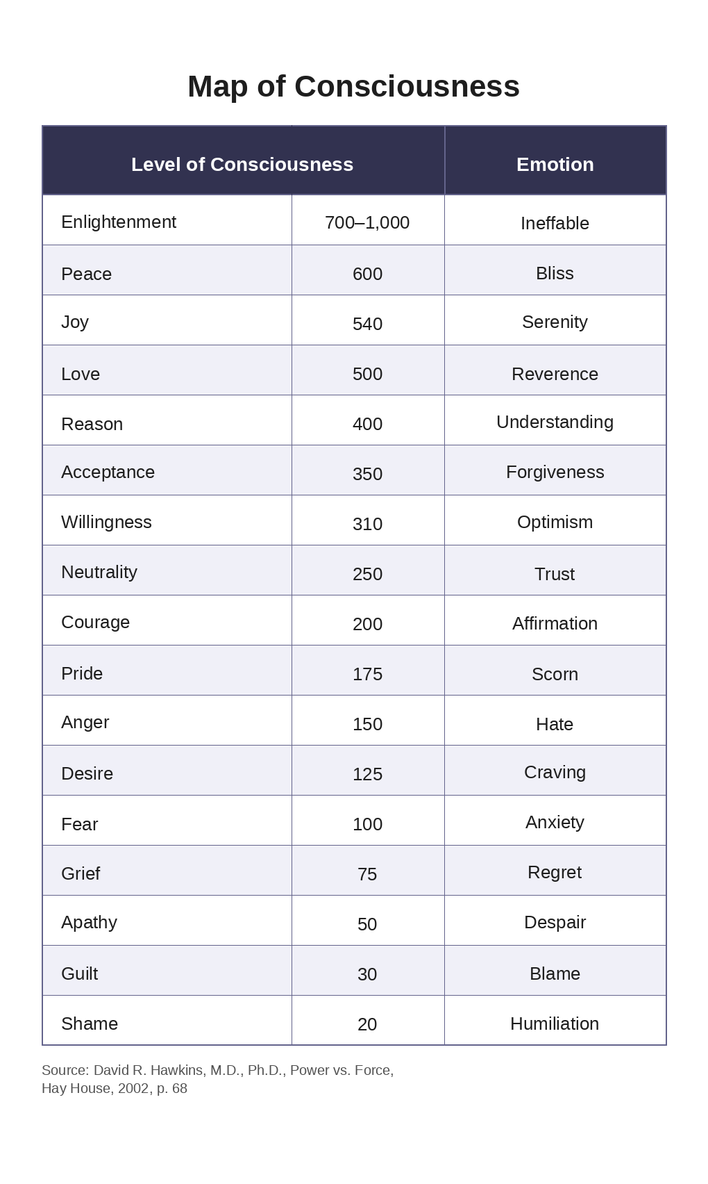
Task: Click the Scorn emotion cell
Action: 555,674
